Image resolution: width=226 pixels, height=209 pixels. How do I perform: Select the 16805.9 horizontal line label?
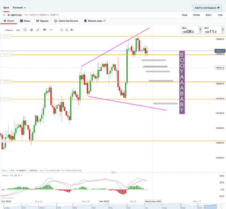[6, 82]
